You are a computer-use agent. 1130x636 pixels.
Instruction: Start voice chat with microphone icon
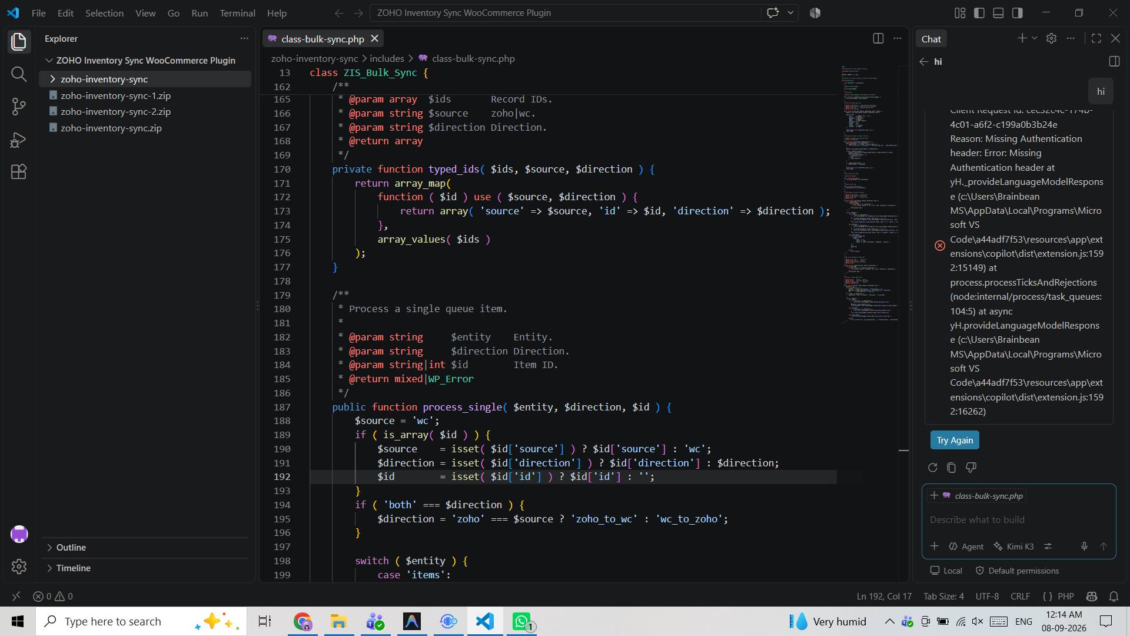pos(1084,546)
